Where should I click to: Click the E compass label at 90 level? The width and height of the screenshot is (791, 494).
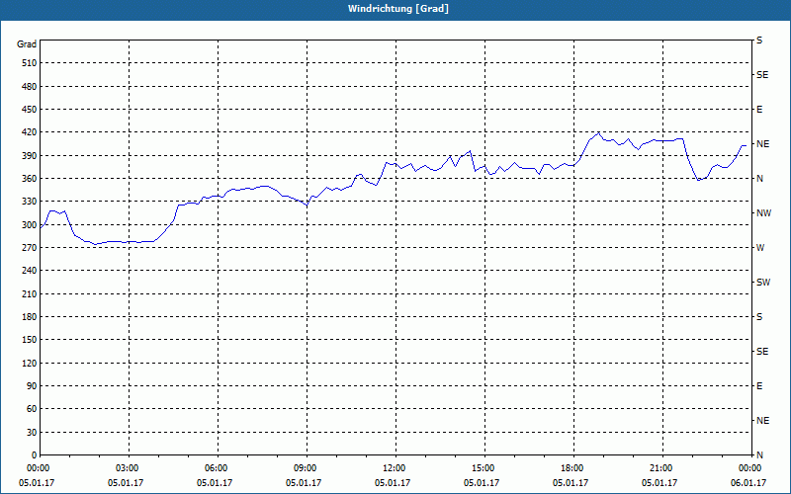[x=759, y=386]
